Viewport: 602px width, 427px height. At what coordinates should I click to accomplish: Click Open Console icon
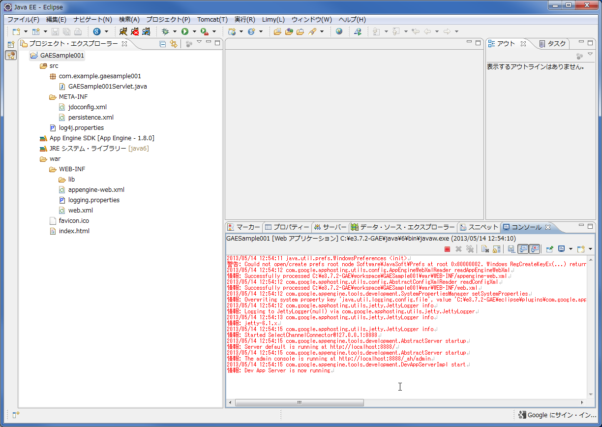(x=581, y=249)
